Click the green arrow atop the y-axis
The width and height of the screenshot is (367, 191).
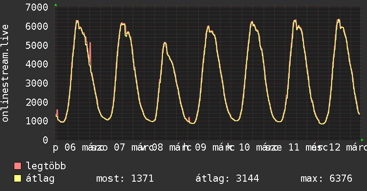[x=56, y=5]
